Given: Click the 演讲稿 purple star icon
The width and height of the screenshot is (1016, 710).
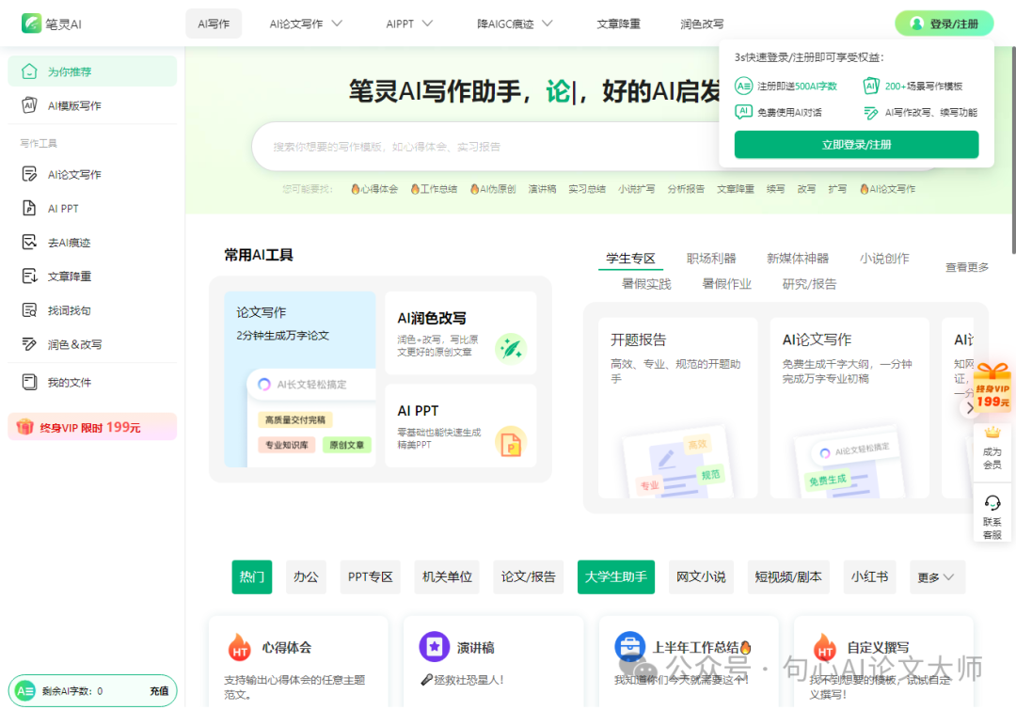Looking at the screenshot, I should click(x=434, y=646).
